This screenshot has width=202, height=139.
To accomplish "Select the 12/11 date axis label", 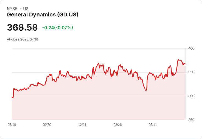I will [x=82, y=125].
